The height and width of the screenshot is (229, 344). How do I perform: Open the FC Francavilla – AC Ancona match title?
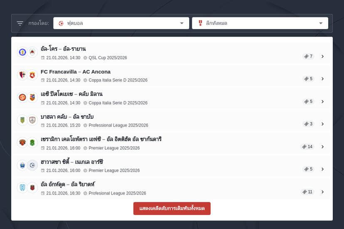pos(75,72)
